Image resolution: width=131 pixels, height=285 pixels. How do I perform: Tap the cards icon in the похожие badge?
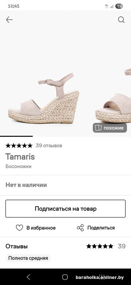click(98, 128)
